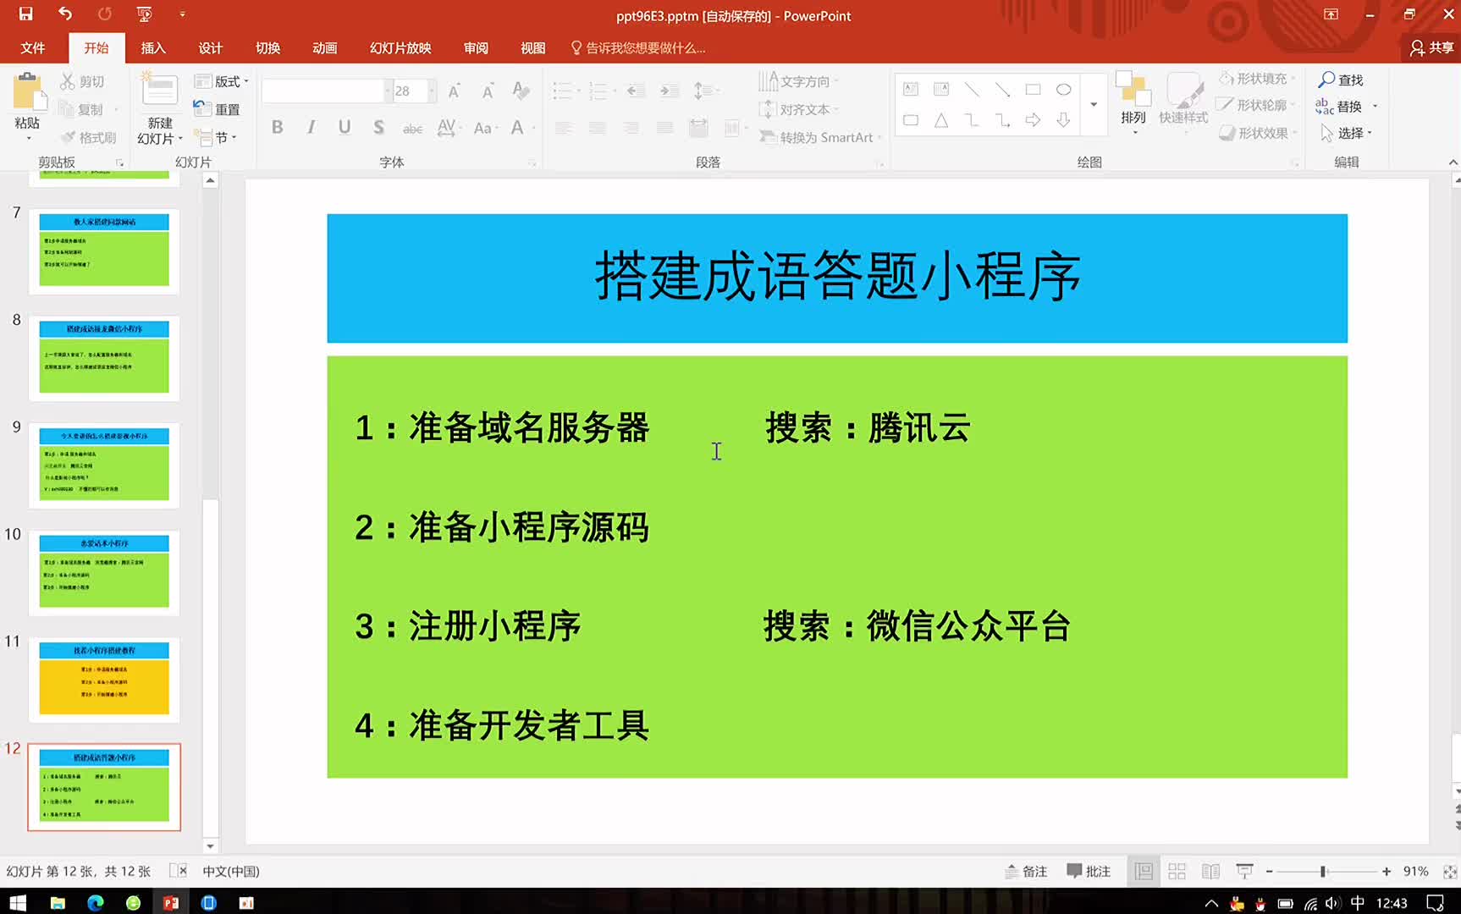
Task: Switch to Slide Sorter view in status bar
Action: coord(1177,871)
